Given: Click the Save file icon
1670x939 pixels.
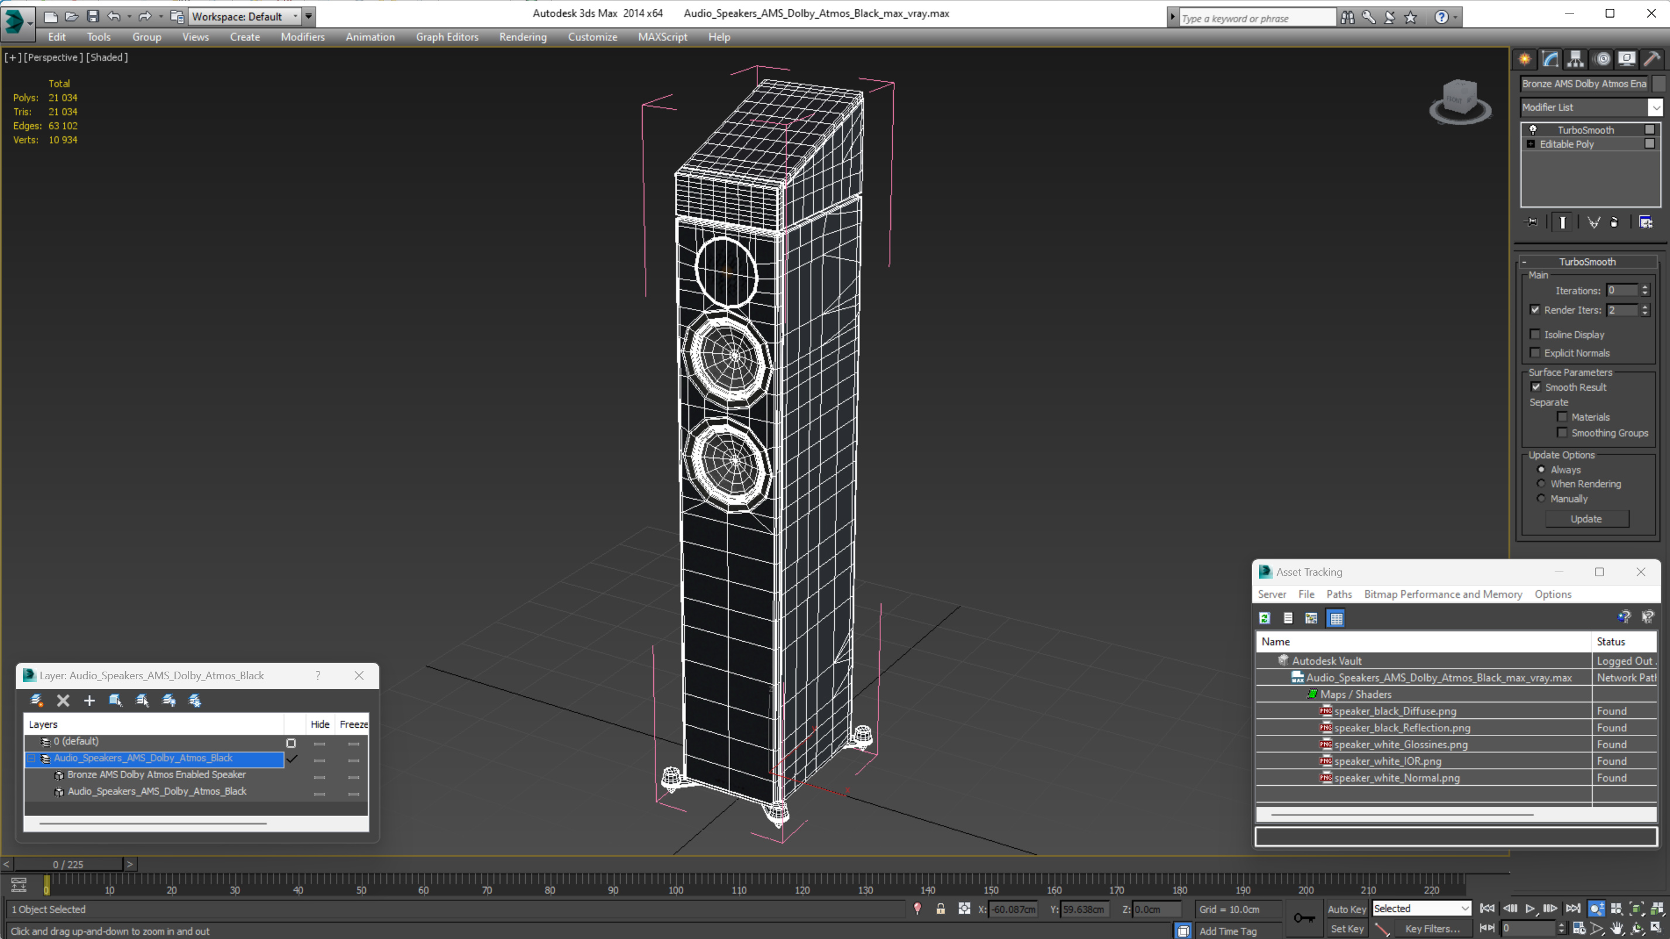Looking at the screenshot, I should click(x=92, y=16).
